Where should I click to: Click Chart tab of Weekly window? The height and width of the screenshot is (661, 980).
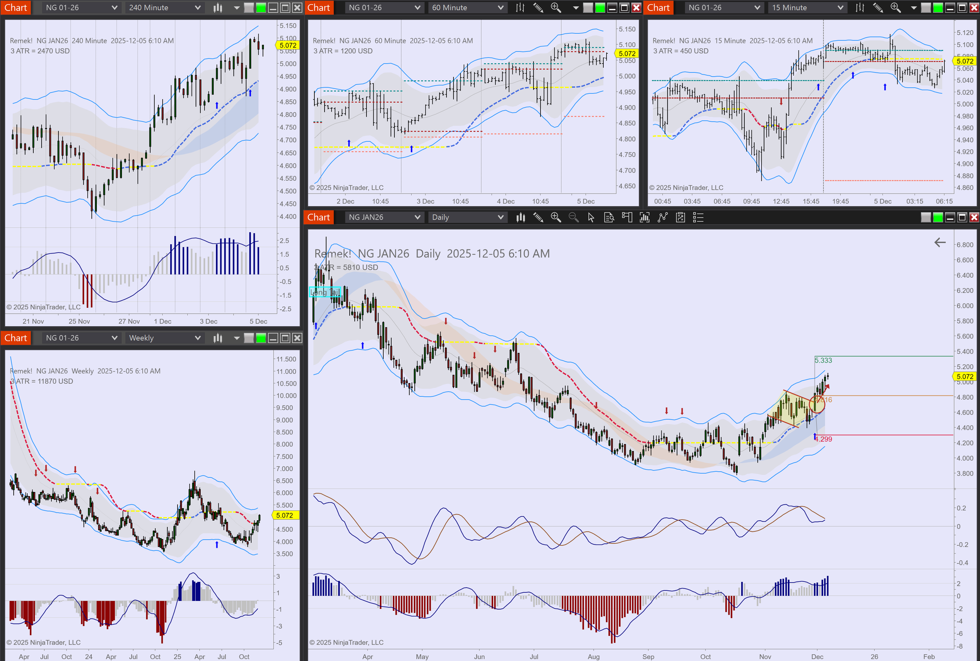click(x=16, y=338)
